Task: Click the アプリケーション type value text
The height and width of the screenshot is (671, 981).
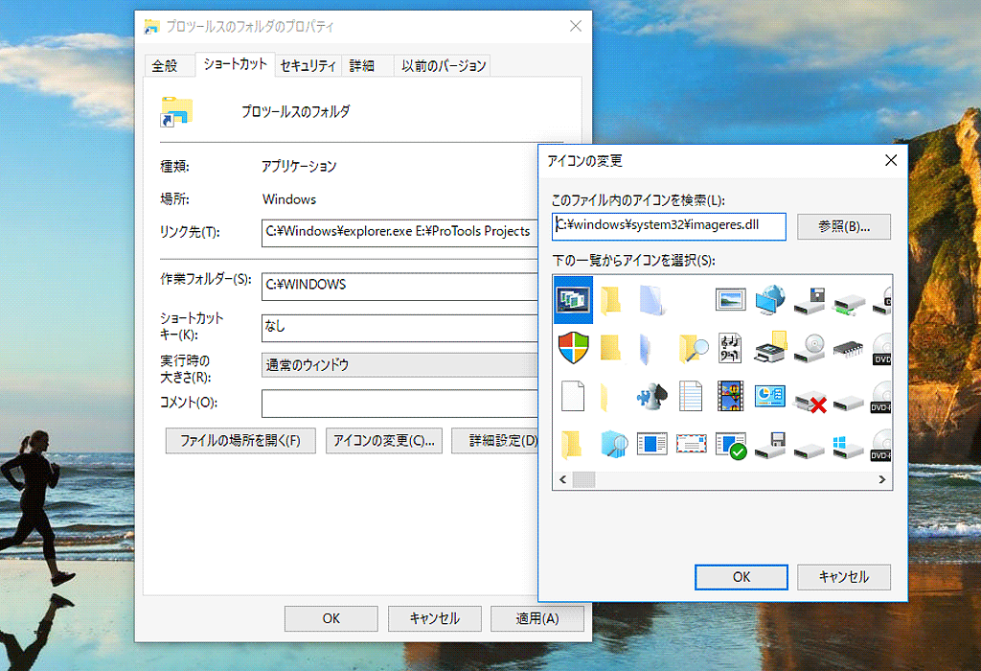Action: (x=299, y=167)
